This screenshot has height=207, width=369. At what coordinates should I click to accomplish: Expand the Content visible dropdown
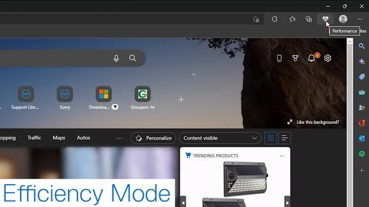tap(220, 138)
